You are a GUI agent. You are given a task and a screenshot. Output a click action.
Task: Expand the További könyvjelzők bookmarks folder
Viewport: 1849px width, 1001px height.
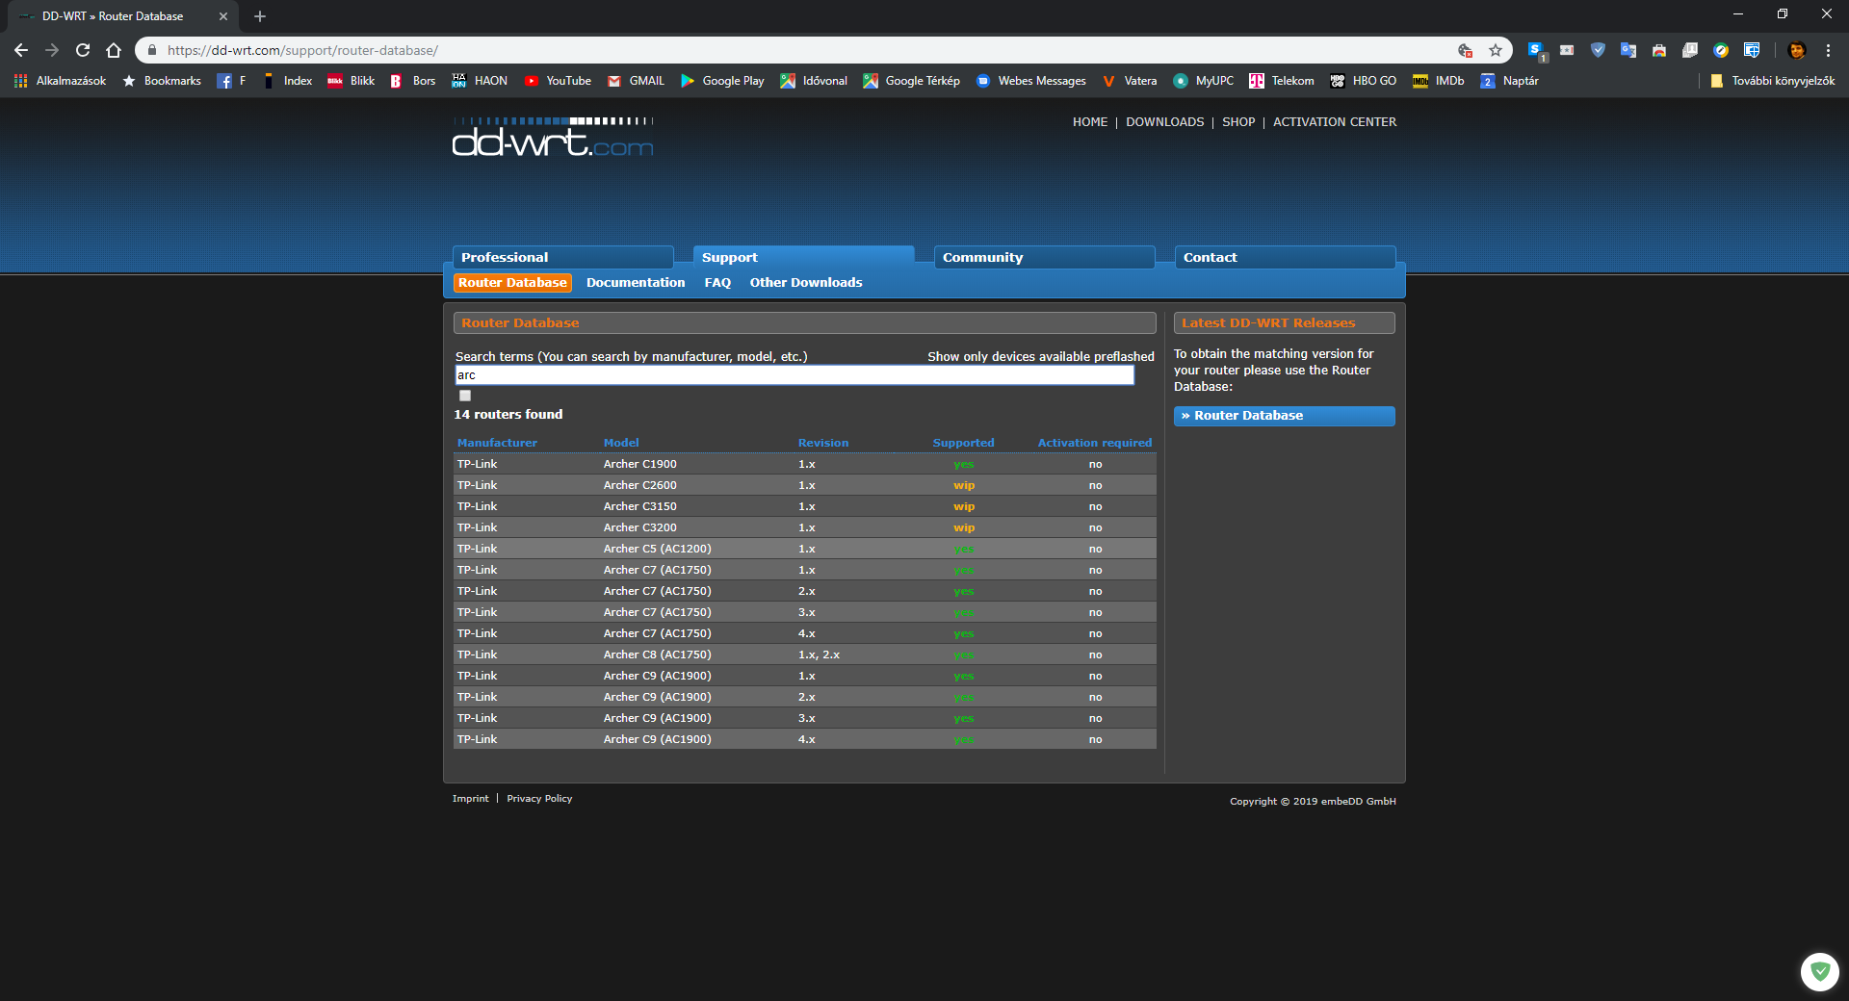1772,81
